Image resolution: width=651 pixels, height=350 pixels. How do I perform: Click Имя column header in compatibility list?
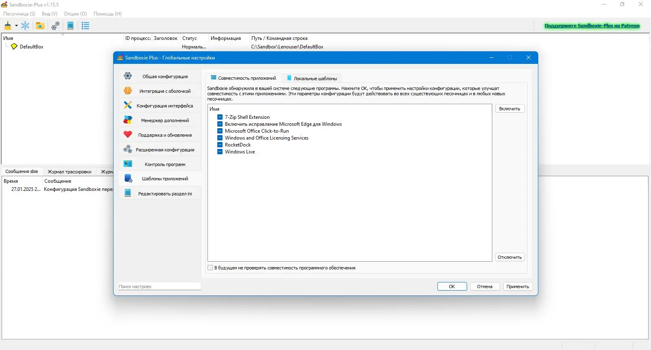pos(214,109)
